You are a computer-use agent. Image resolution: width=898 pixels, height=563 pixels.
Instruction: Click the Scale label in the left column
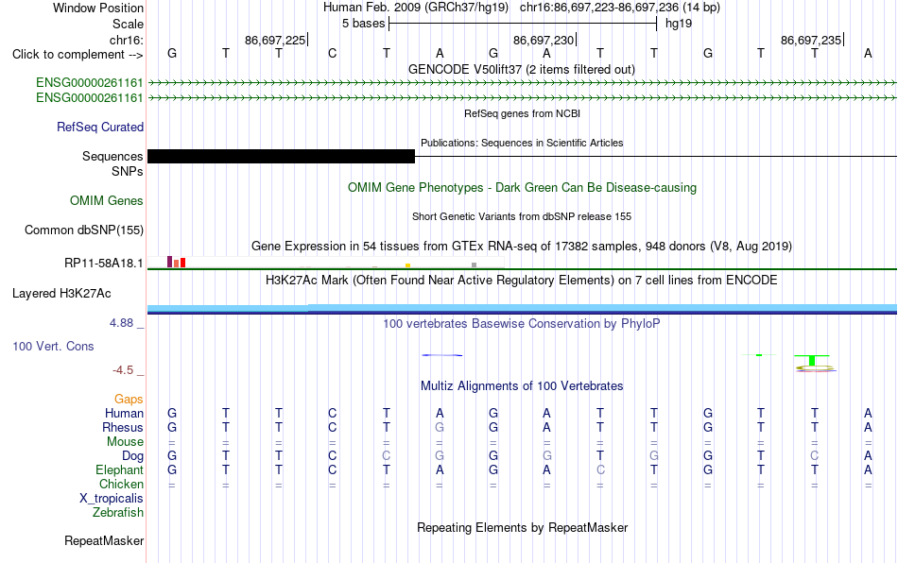pos(128,24)
